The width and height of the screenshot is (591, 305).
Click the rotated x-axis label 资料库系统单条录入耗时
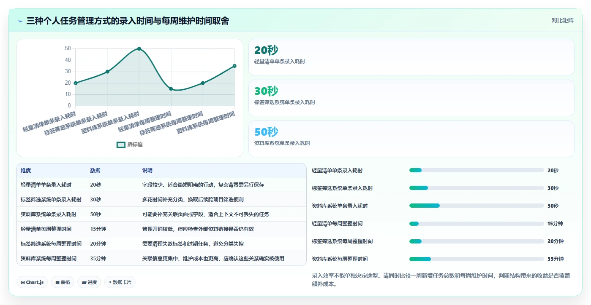click(x=111, y=122)
